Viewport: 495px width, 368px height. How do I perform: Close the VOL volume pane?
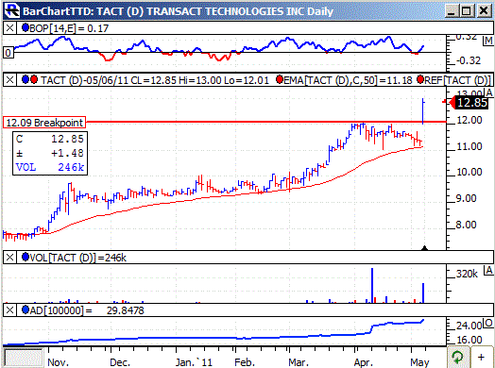click(x=9, y=258)
